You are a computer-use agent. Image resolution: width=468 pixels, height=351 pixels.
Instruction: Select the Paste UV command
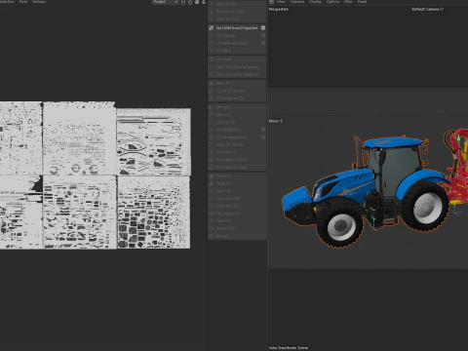pyautogui.click(x=237, y=183)
